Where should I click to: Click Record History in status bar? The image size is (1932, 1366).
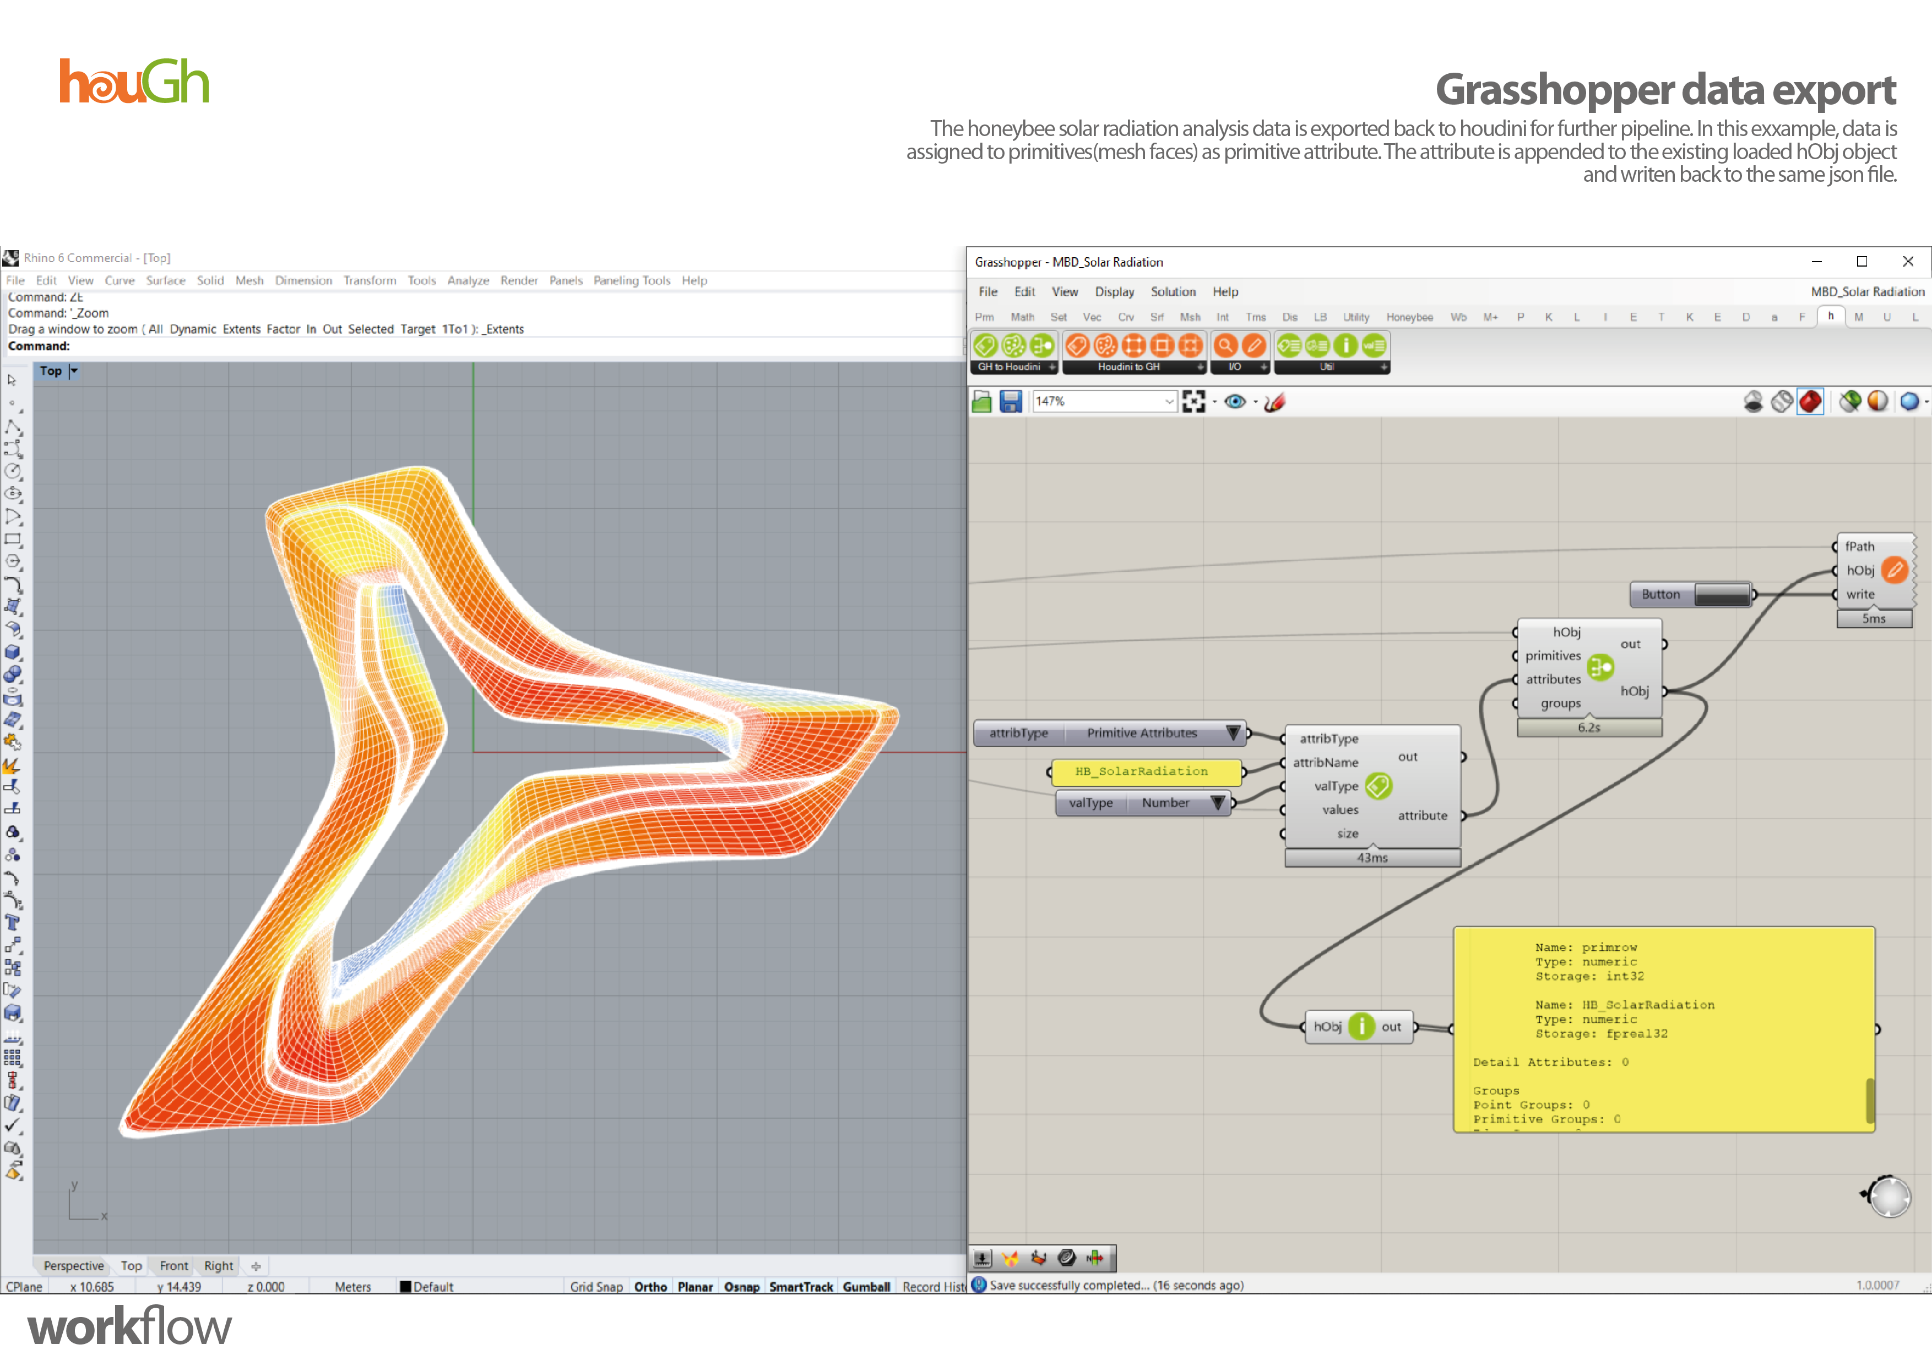click(933, 1286)
